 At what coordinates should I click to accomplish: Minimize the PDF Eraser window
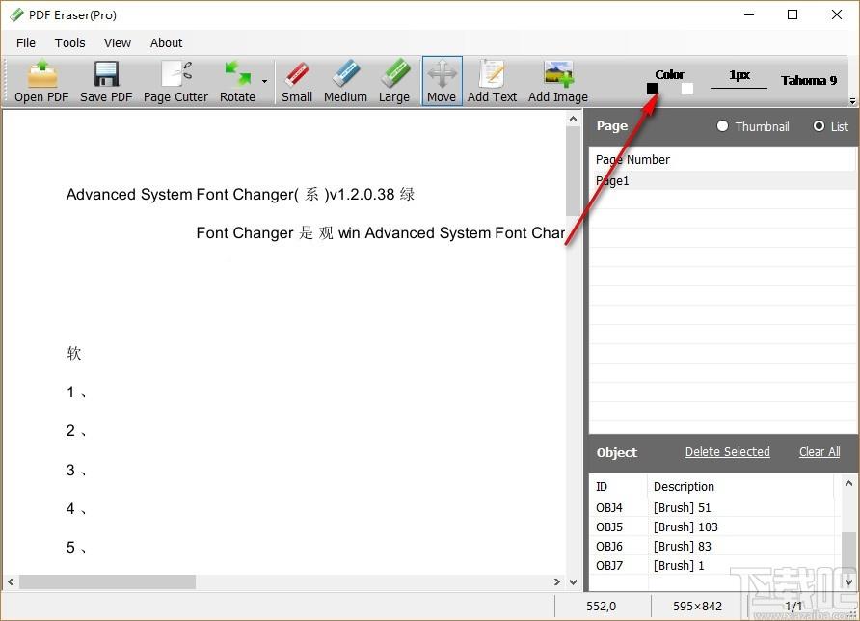[x=749, y=14]
